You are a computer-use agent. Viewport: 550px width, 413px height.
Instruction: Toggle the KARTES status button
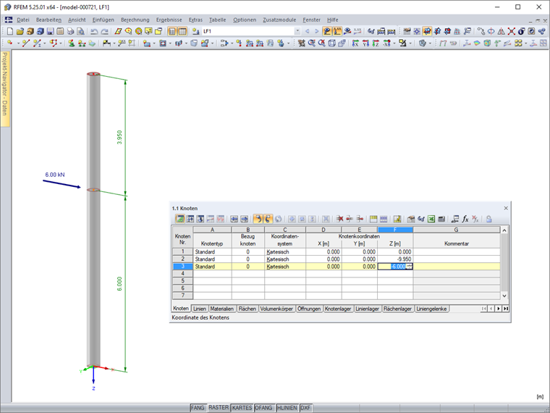pyautogui.click(x=242, y=408)
